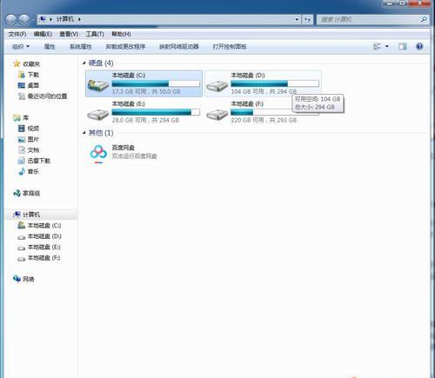Expand the address bar history dropdown

(x=297, y=20)
